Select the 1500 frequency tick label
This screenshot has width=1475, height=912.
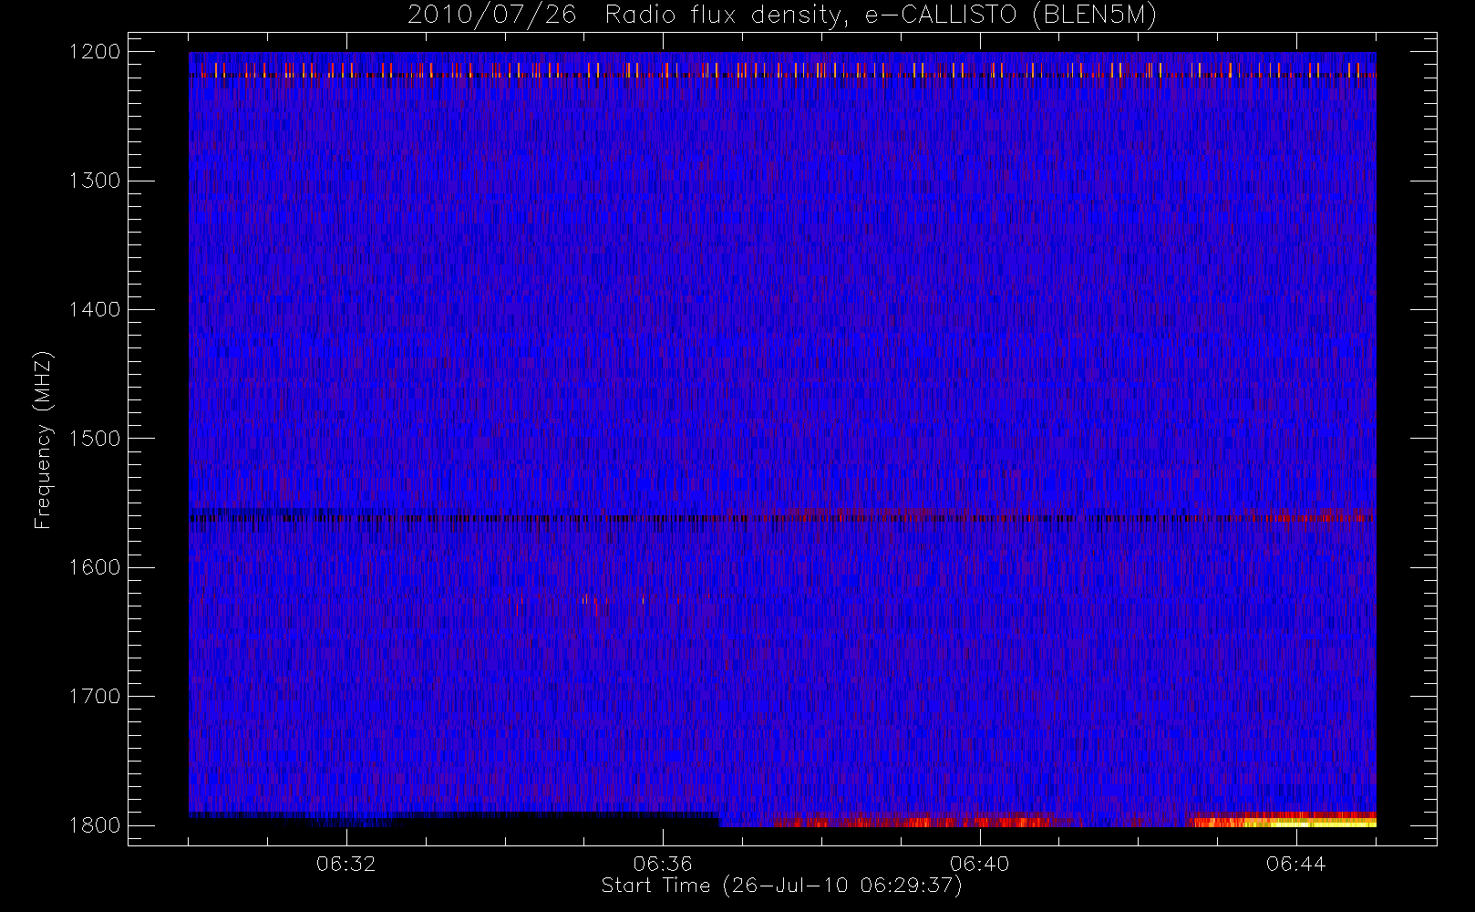[95, 439]
